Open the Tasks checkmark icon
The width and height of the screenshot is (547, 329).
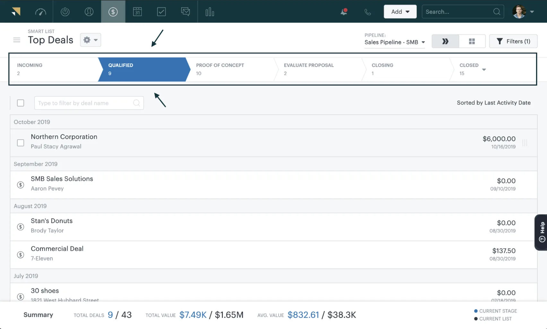(x=161, y=12)
